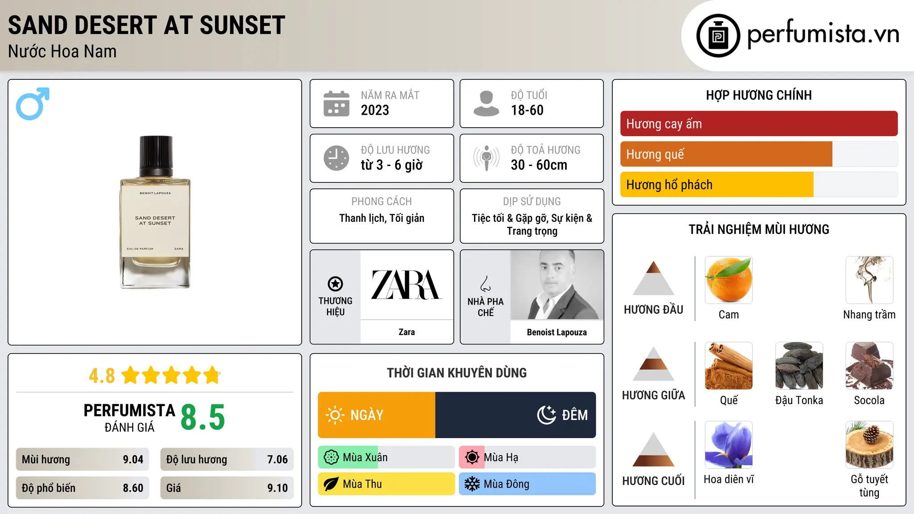The image size is (914, 514).
Task: Select the Nhang trầm incense note image
Action: (869, 280)
